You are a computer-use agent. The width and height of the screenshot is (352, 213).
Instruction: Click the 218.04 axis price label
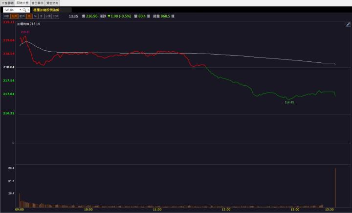point(8,67)
